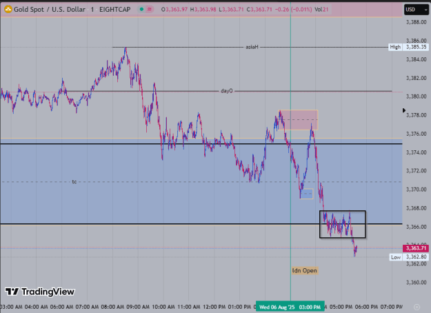Select the dayO line label

coord(227,91)
